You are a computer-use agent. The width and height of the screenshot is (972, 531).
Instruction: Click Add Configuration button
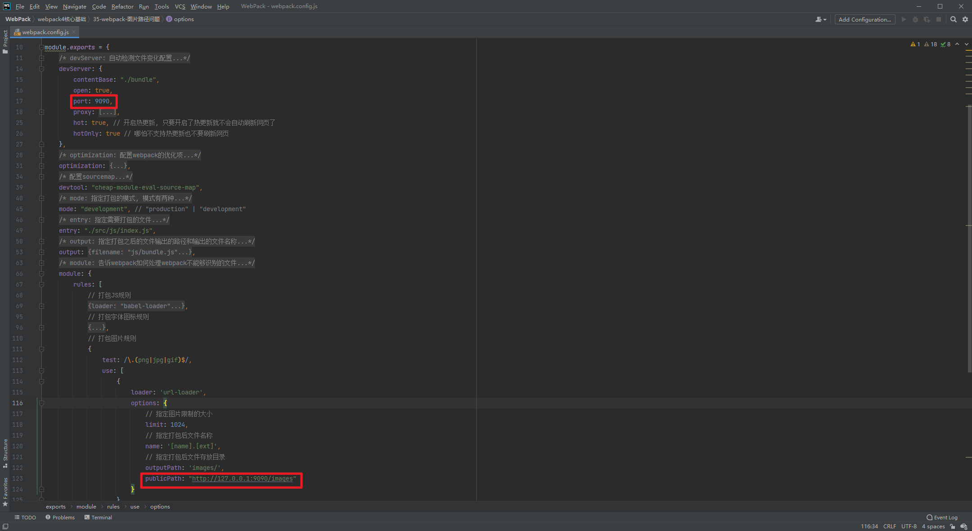[864, 19]
